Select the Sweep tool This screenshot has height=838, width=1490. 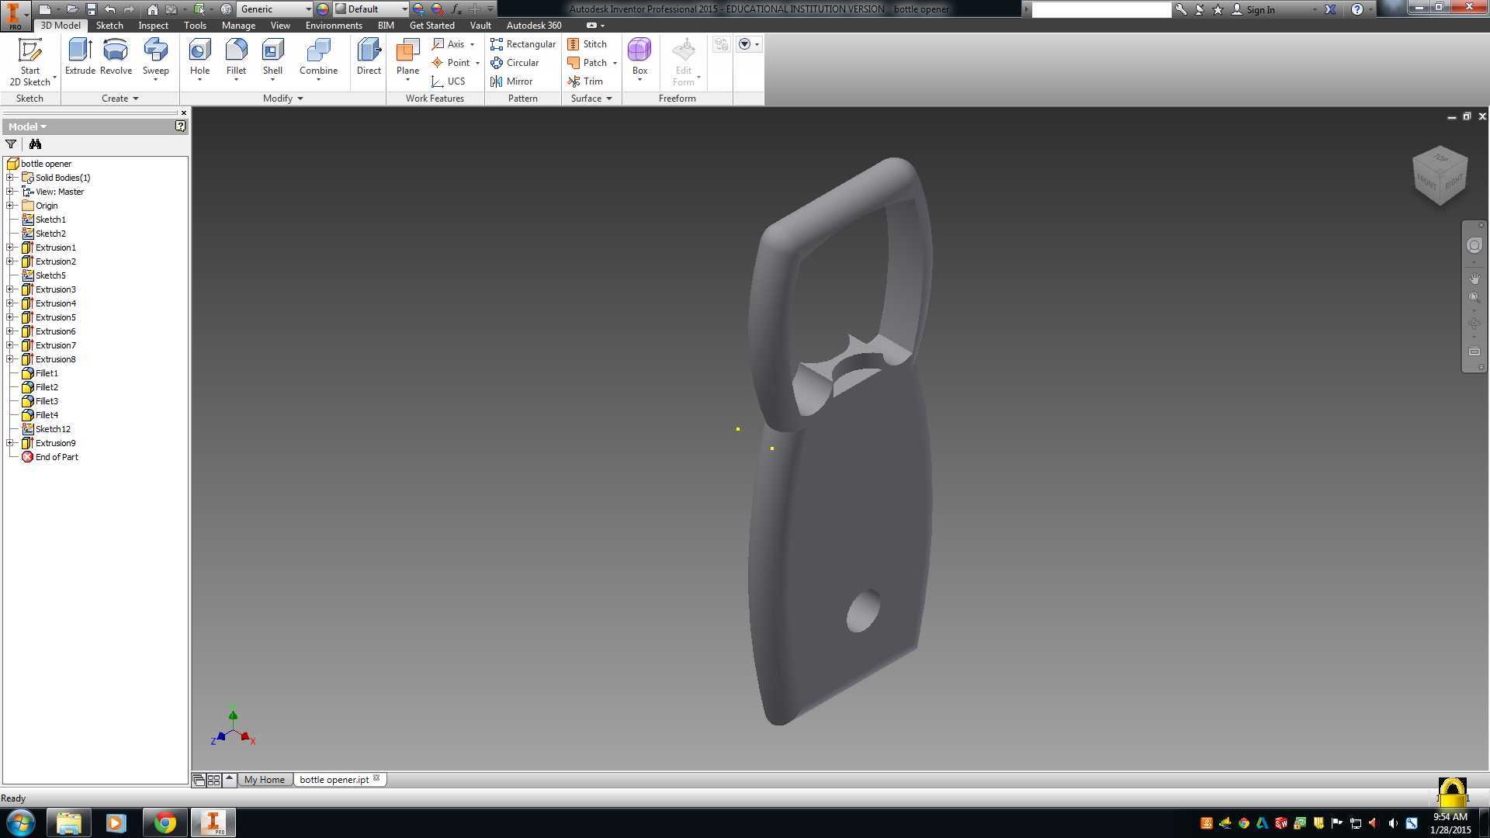(155, 58)
